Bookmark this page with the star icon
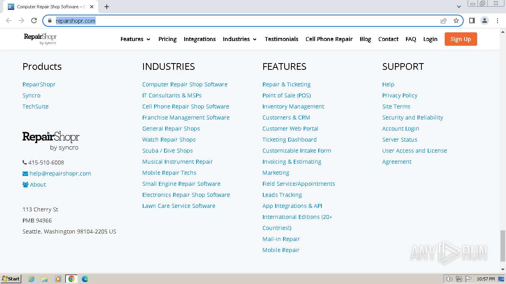 tap(456, 21)
